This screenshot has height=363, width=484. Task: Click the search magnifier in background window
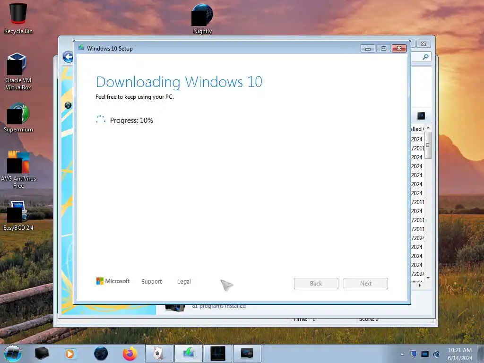click(425, 57)
